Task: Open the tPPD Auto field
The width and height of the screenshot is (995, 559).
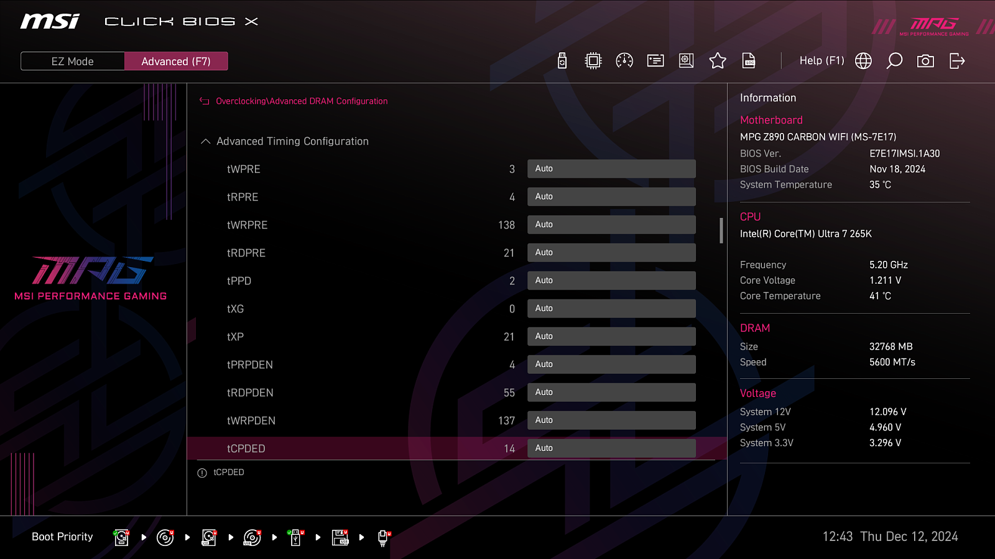Action: (611, 281)
